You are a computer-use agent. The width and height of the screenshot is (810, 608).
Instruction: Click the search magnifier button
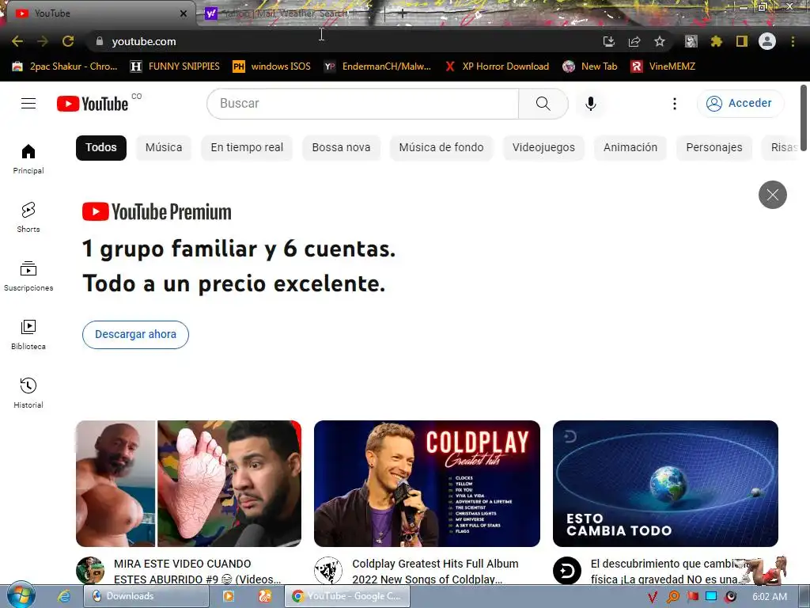click(543, 104)
